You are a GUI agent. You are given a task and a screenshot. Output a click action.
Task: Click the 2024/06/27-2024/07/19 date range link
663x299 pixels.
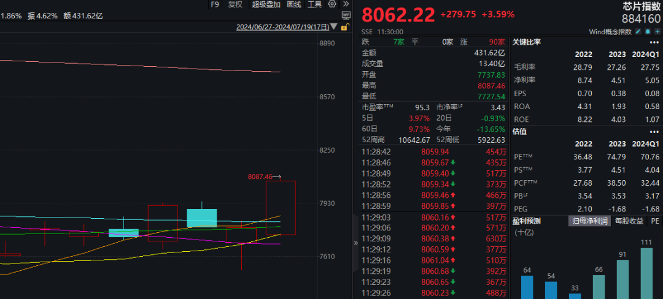(x=282, y=27)
